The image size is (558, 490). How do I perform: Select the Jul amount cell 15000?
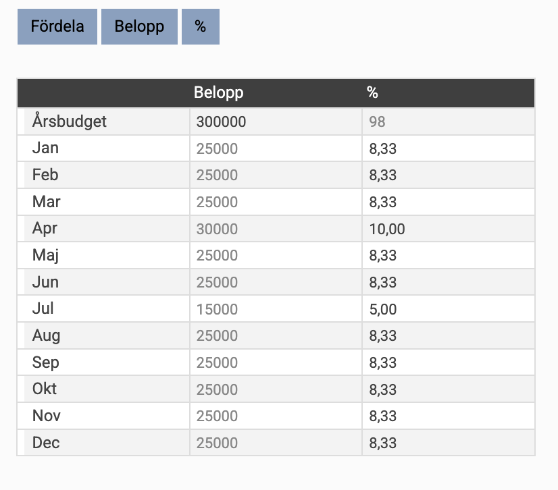pyautogui.click(x=276, y=308)
